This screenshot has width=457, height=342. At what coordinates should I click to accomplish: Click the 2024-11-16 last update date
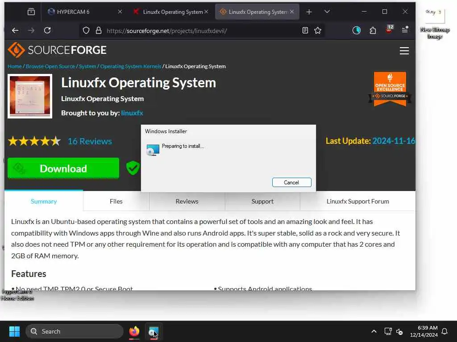394,141
